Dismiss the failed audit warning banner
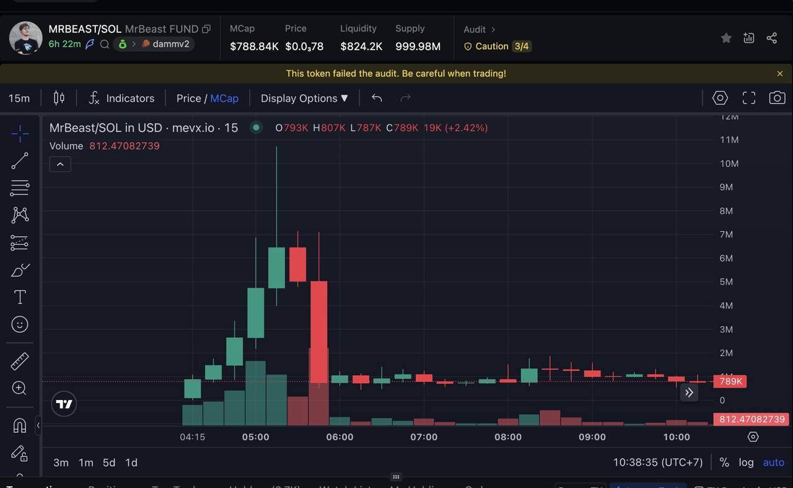Image resolution: width=793 pixels, height=488 pixels. point(780,73)
